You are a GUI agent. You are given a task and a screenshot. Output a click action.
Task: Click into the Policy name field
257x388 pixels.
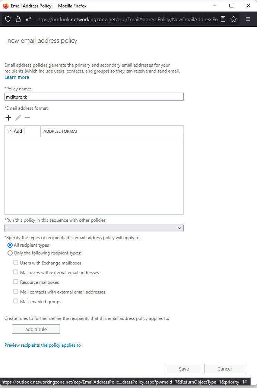(x=94, y=97)
